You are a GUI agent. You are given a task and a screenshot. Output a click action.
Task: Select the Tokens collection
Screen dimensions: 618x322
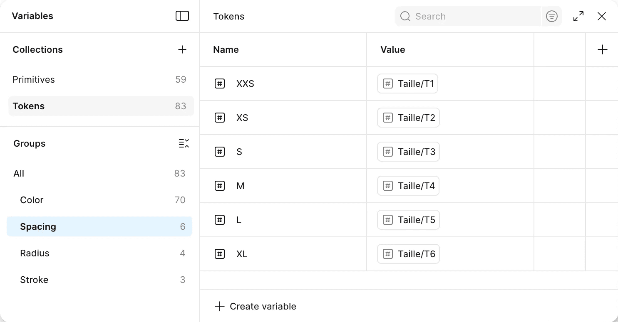point(29,106)
